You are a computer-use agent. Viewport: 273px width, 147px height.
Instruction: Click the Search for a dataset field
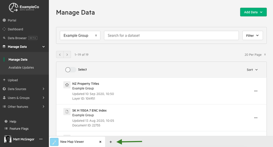(x=171, y=35)
